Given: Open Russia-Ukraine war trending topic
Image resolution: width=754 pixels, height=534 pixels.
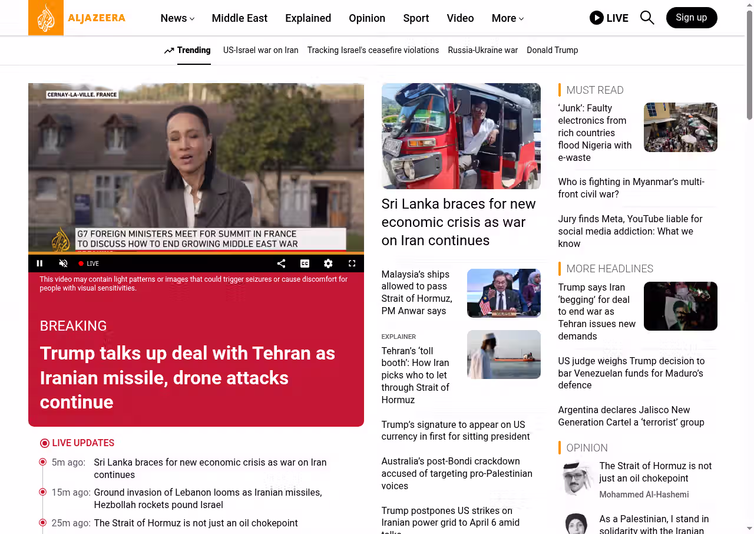Looking at the screenshot, I should [482, 50].
